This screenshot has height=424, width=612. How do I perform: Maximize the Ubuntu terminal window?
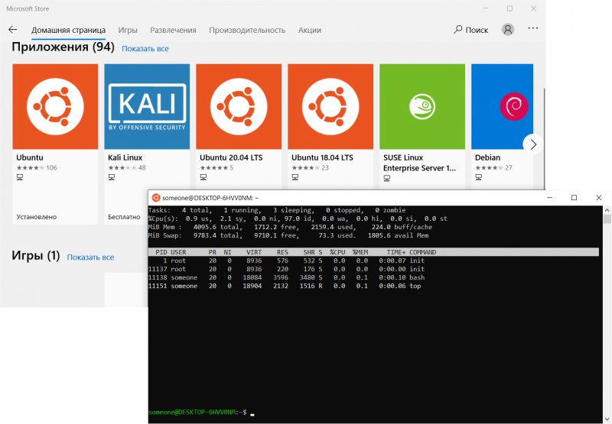[x=575, y=198]
